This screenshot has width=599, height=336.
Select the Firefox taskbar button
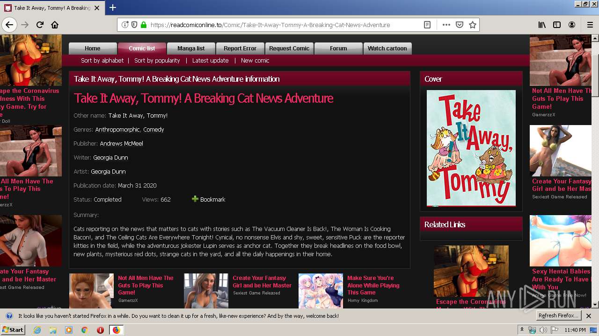click(x=116, y=330)
